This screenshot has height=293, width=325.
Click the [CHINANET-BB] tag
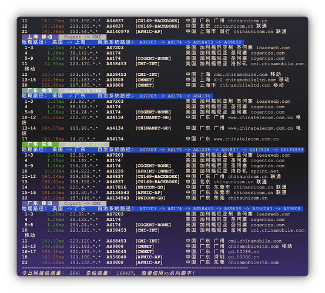click(153, 117)
